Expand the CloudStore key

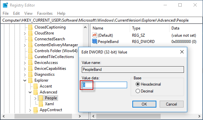point(25,33)
